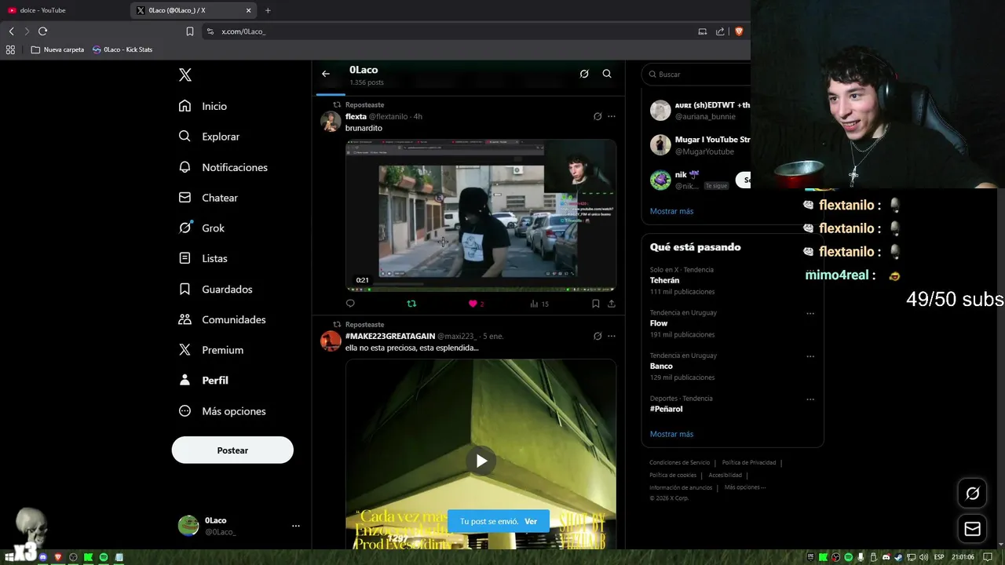Unlike flexta's post with pink heart
Screen dimensions: 1005x565
(x=473, y=304)
